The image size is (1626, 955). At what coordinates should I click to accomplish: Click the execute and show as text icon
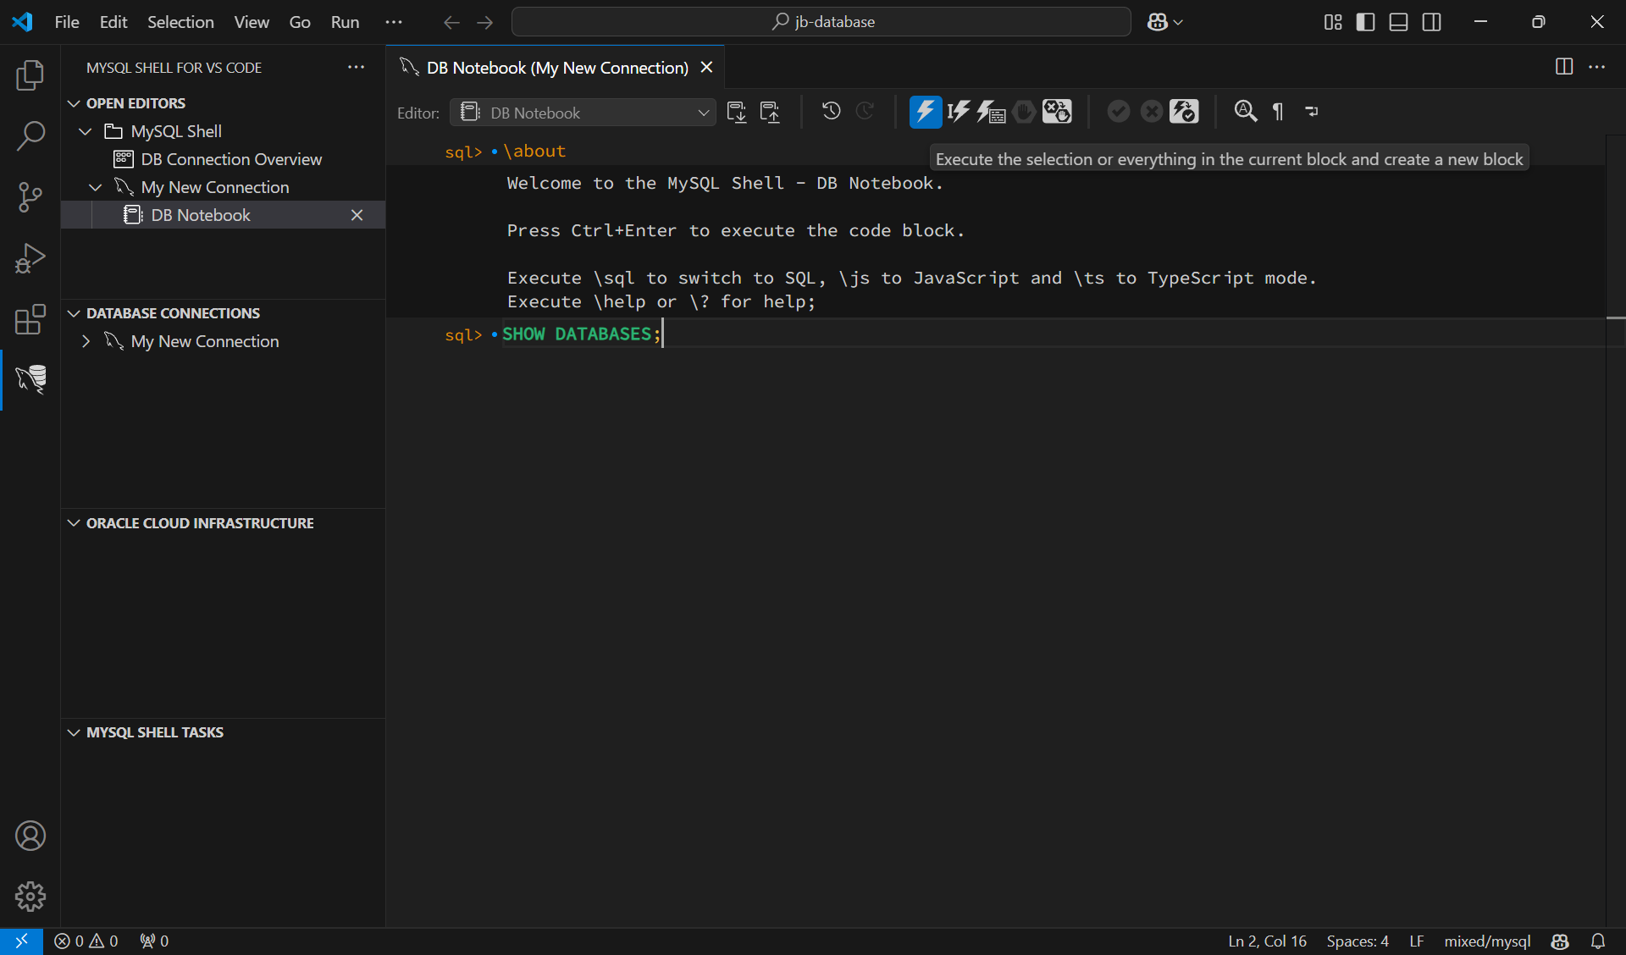991,112
